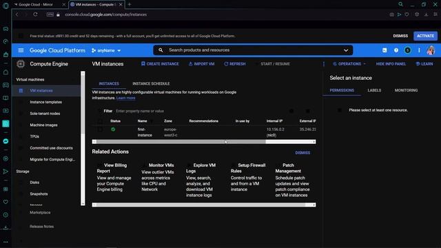Click the Activate button in trial banner
Viewport: 441px width, 248px height.
(x=425, y=36)
